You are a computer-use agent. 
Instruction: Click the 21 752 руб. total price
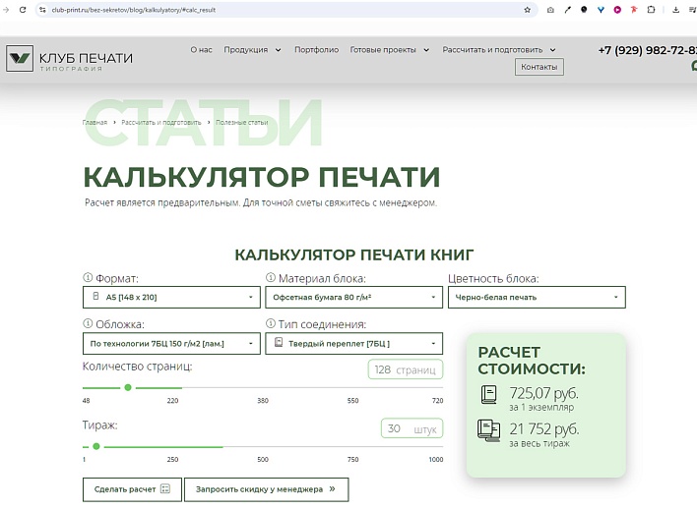coord(544,429)
